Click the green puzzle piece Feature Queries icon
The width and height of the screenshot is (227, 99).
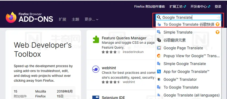pyautogui.click(x=96, y=39)
